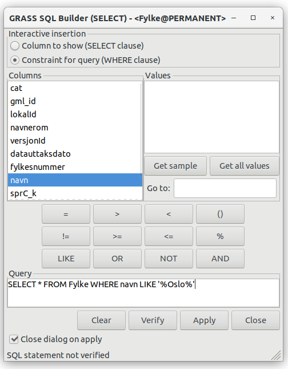Click the Get all values button
This screenshot has width=288, height=369.
tap(244, 166)
